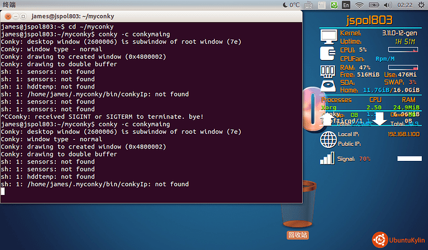Minimize the terminal window
Viewport: 428px width, 250px height.
click(x=14, y=15)
